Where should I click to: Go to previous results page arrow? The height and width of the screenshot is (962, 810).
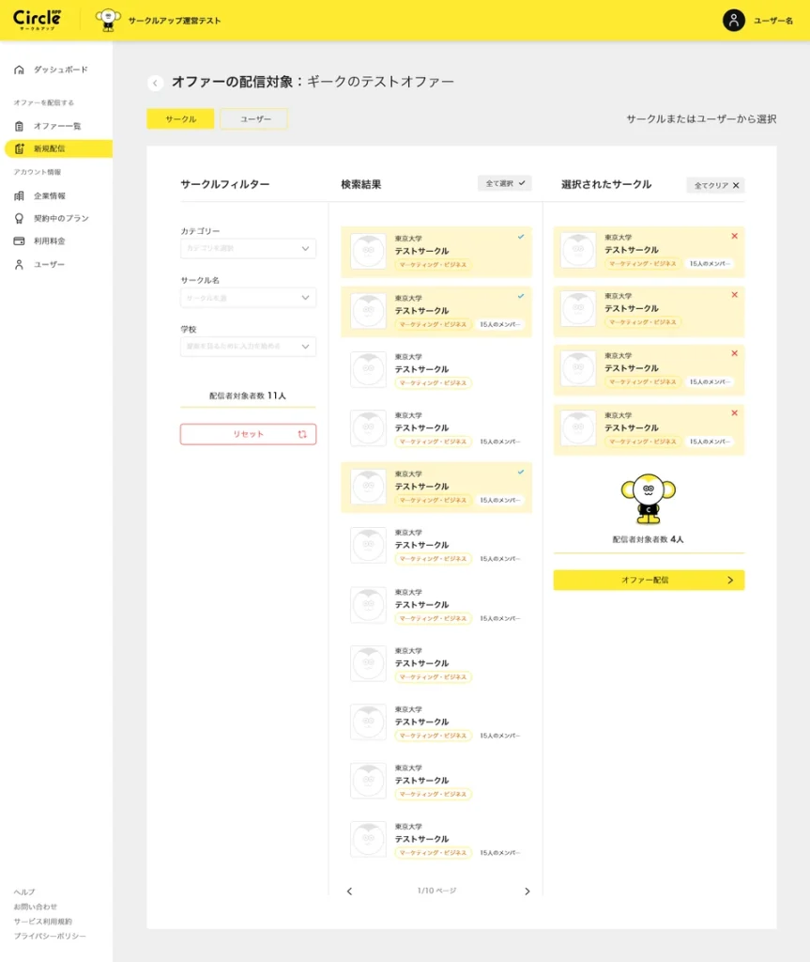tap(349, 891)
